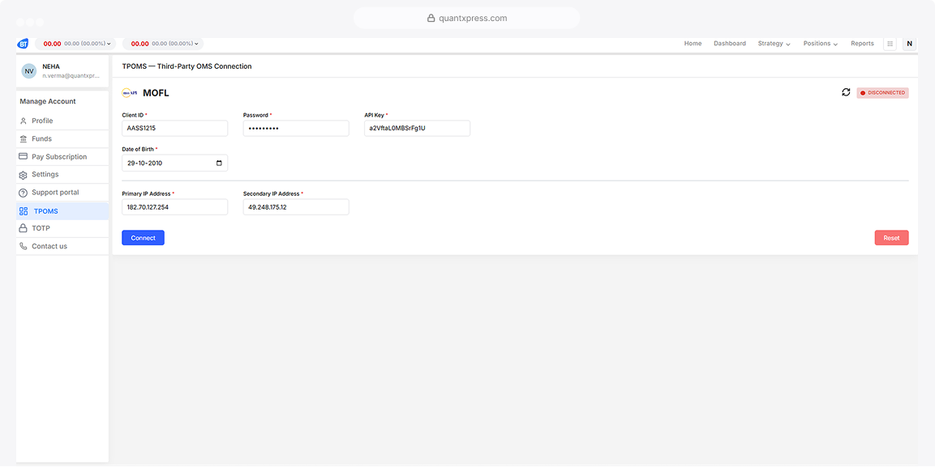Open Reports from top navigation

(862, 44)
